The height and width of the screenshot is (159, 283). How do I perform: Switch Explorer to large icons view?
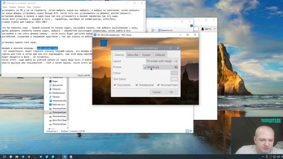point(191,131)
